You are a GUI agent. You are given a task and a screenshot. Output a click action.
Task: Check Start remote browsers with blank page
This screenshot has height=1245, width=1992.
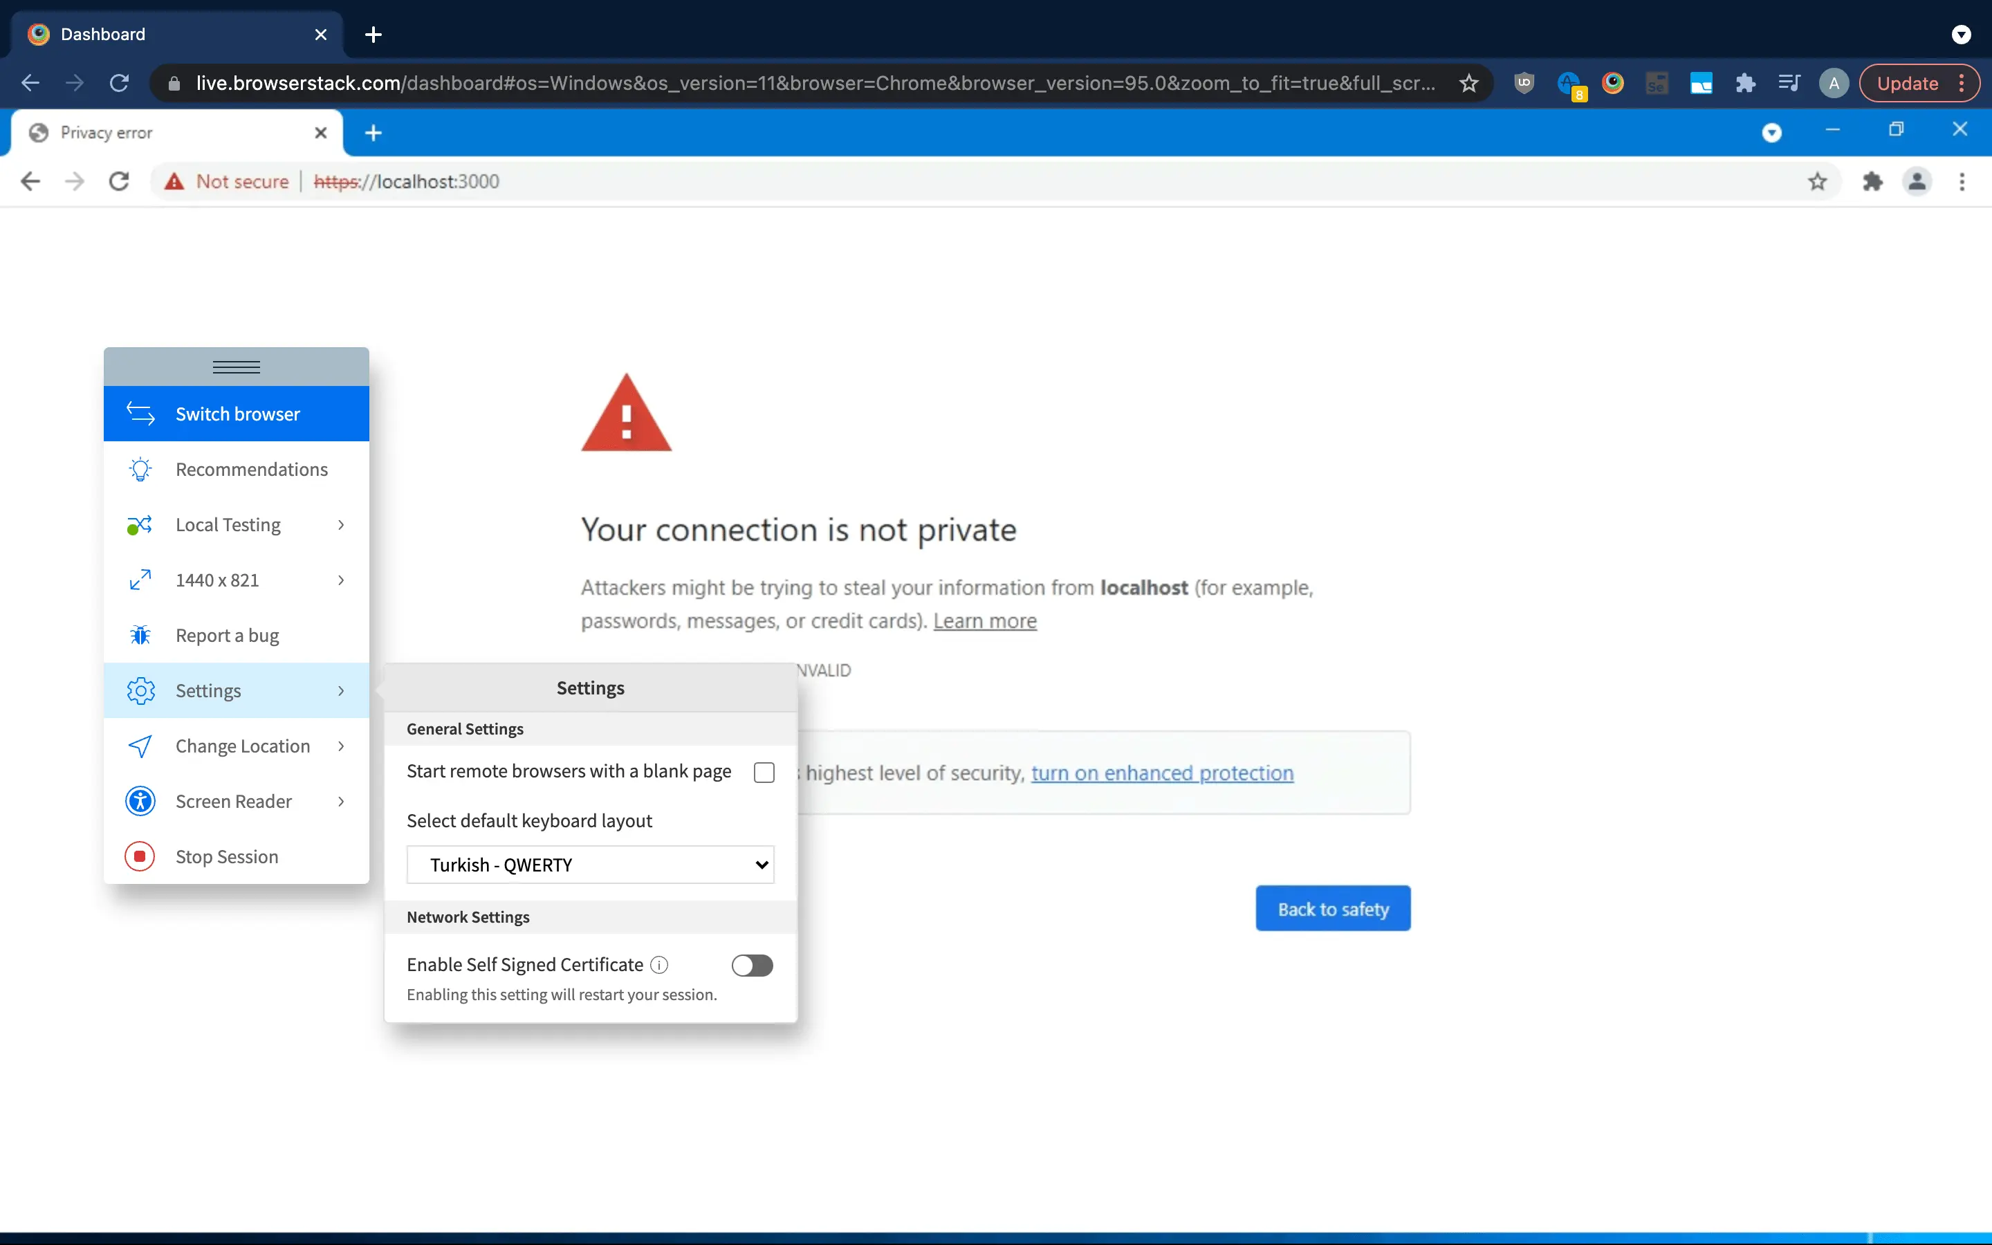tap(764, 773)
